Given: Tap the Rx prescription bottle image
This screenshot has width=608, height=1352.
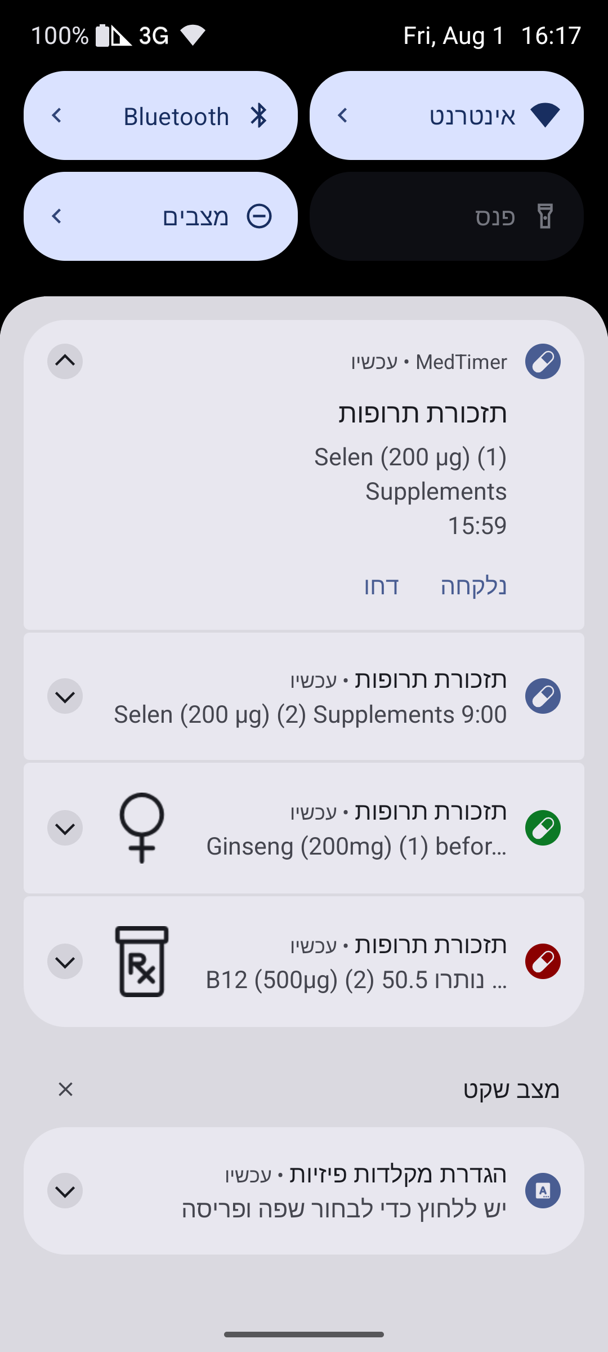Looking at the screenshot, I should coord(142,962).
